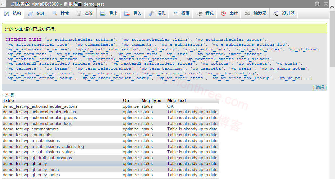Open the 结构 tab

[x=12, y=13]
